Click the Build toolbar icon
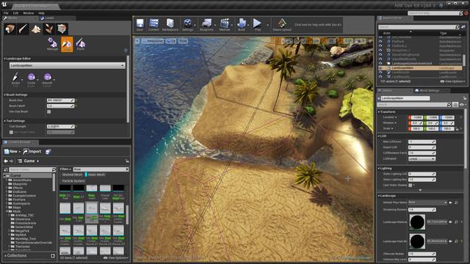 coord(242,25)
